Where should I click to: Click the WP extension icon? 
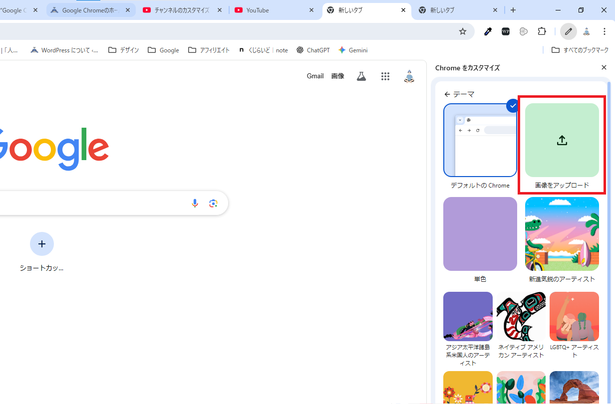click(506, 31)
